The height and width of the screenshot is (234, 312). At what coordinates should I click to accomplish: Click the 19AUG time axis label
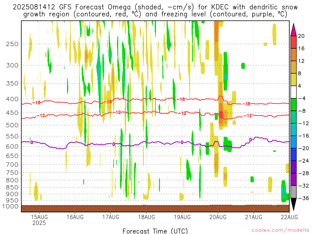point(182,217)
